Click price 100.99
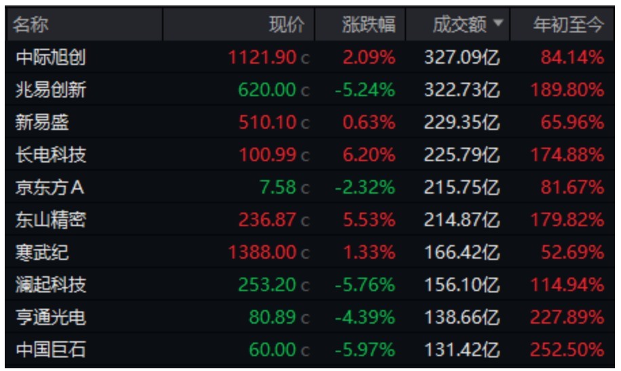This screenshot has width=621, height=371. pyautogui.click(x=267, y=154)
